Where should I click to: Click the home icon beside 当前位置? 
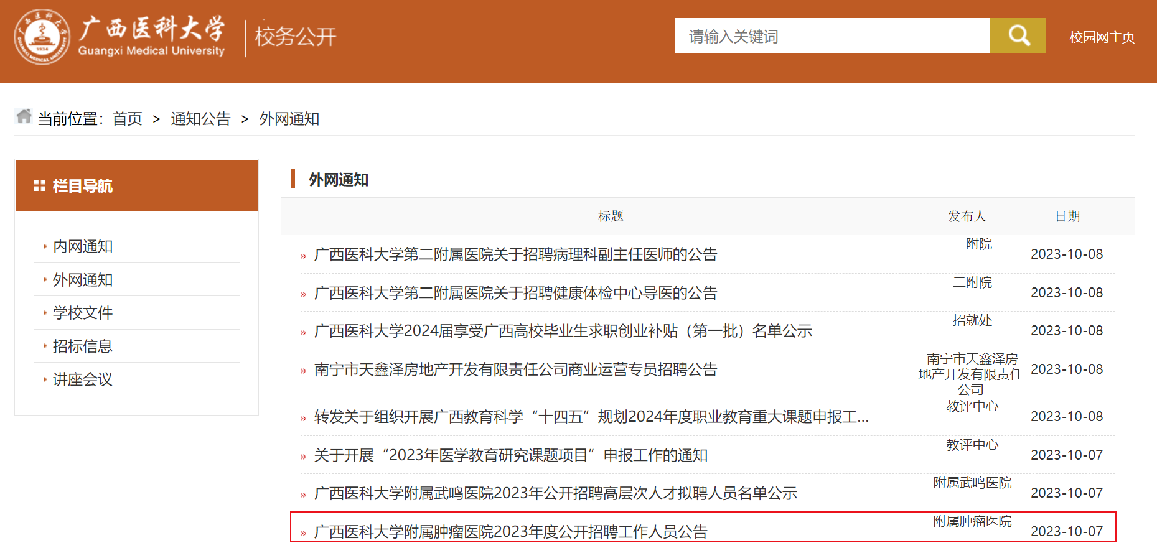[x=24, y=116]
